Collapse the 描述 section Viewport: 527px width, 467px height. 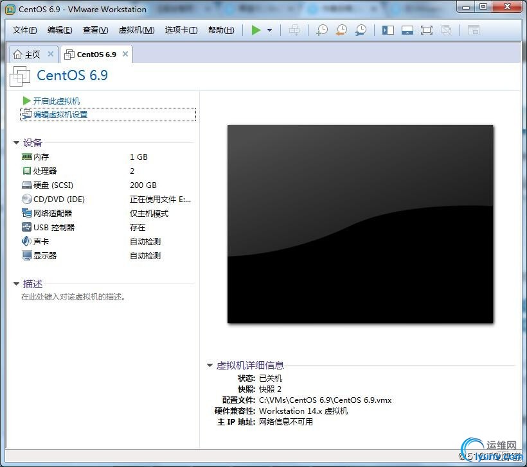(x=16, y=284)
